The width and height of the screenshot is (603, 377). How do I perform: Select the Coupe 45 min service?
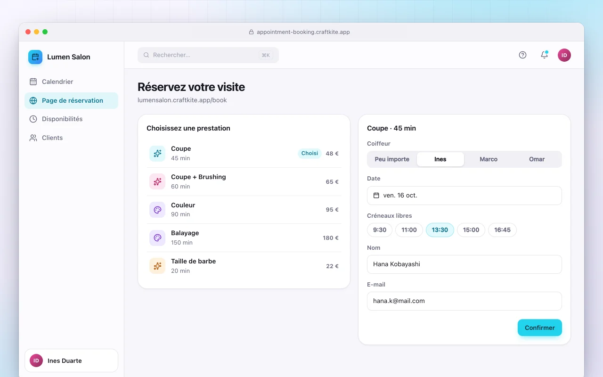(244, 154)
